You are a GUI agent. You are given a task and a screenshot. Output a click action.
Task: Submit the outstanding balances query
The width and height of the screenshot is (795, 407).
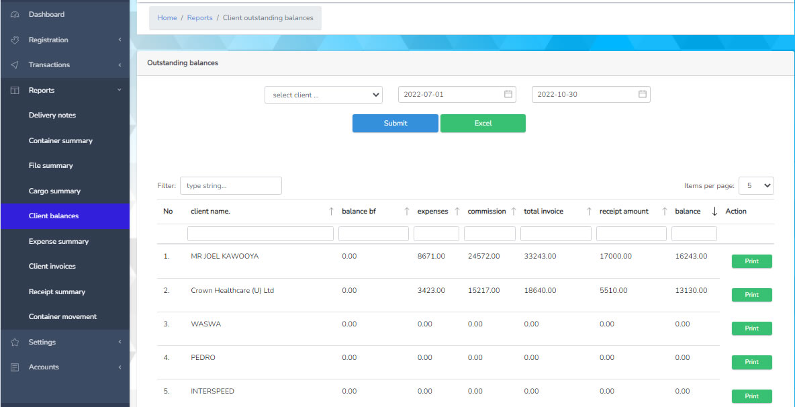pyautogui.click(x=395, y=123)
